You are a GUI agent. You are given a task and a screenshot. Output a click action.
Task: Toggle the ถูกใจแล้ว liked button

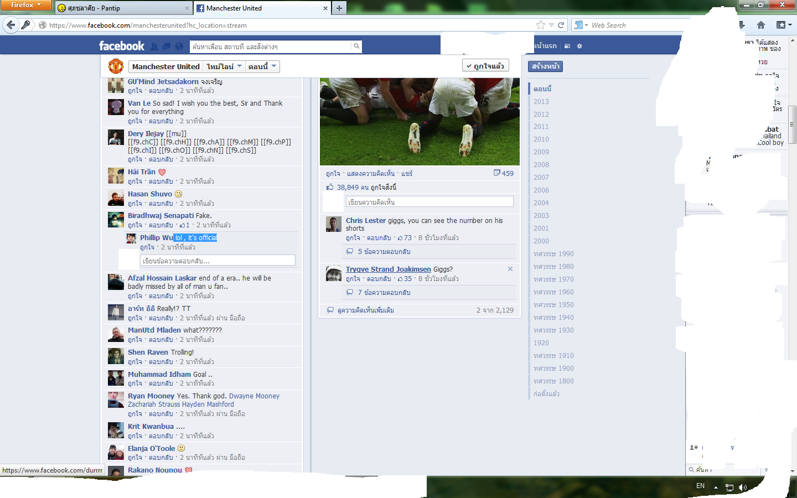click(485, 66)
